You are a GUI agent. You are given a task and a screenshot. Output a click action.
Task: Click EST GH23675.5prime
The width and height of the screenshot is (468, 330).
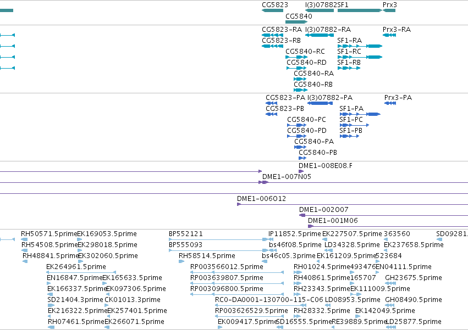tap(390, 283)
